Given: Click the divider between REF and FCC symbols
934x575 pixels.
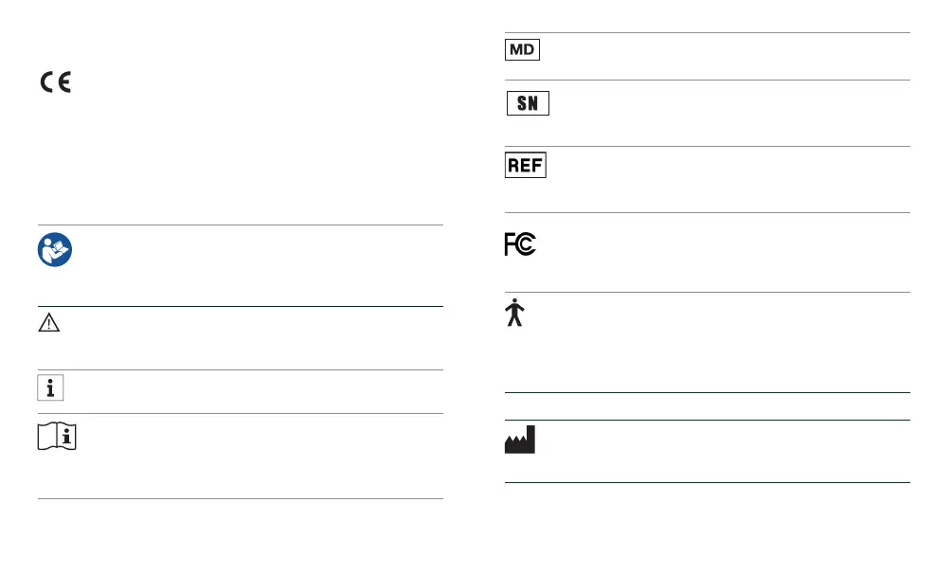Looking at the screenshot, I should 707,212.
